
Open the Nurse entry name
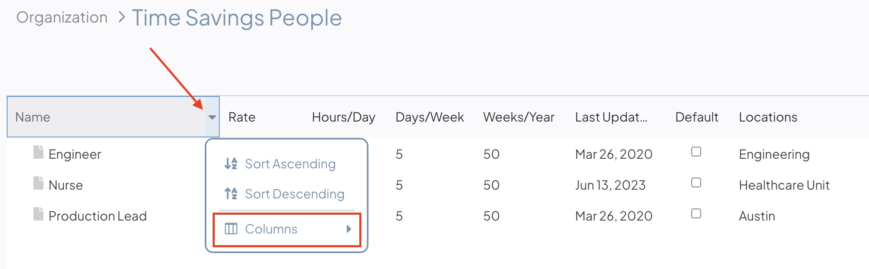tap(66, 185)
